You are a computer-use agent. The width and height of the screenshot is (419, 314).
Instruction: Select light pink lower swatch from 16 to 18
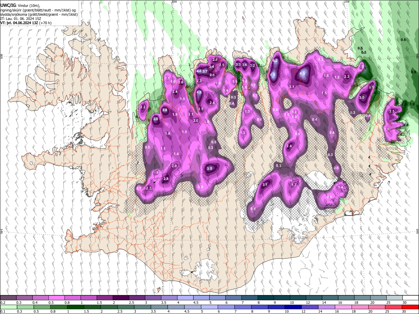tap(344, 307)
